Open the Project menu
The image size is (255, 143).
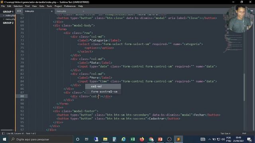(x=58, y=6)
